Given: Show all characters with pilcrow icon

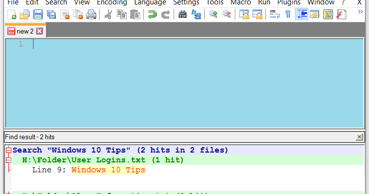Looking at the screenshot, I should point(288,15).
